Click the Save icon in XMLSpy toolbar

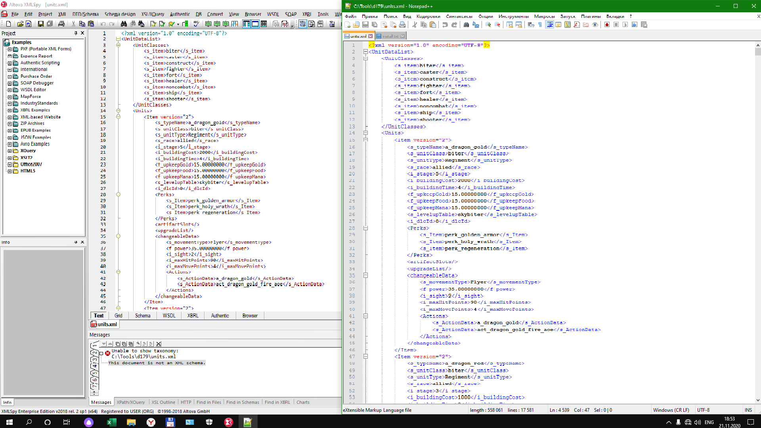coord(40,24)
